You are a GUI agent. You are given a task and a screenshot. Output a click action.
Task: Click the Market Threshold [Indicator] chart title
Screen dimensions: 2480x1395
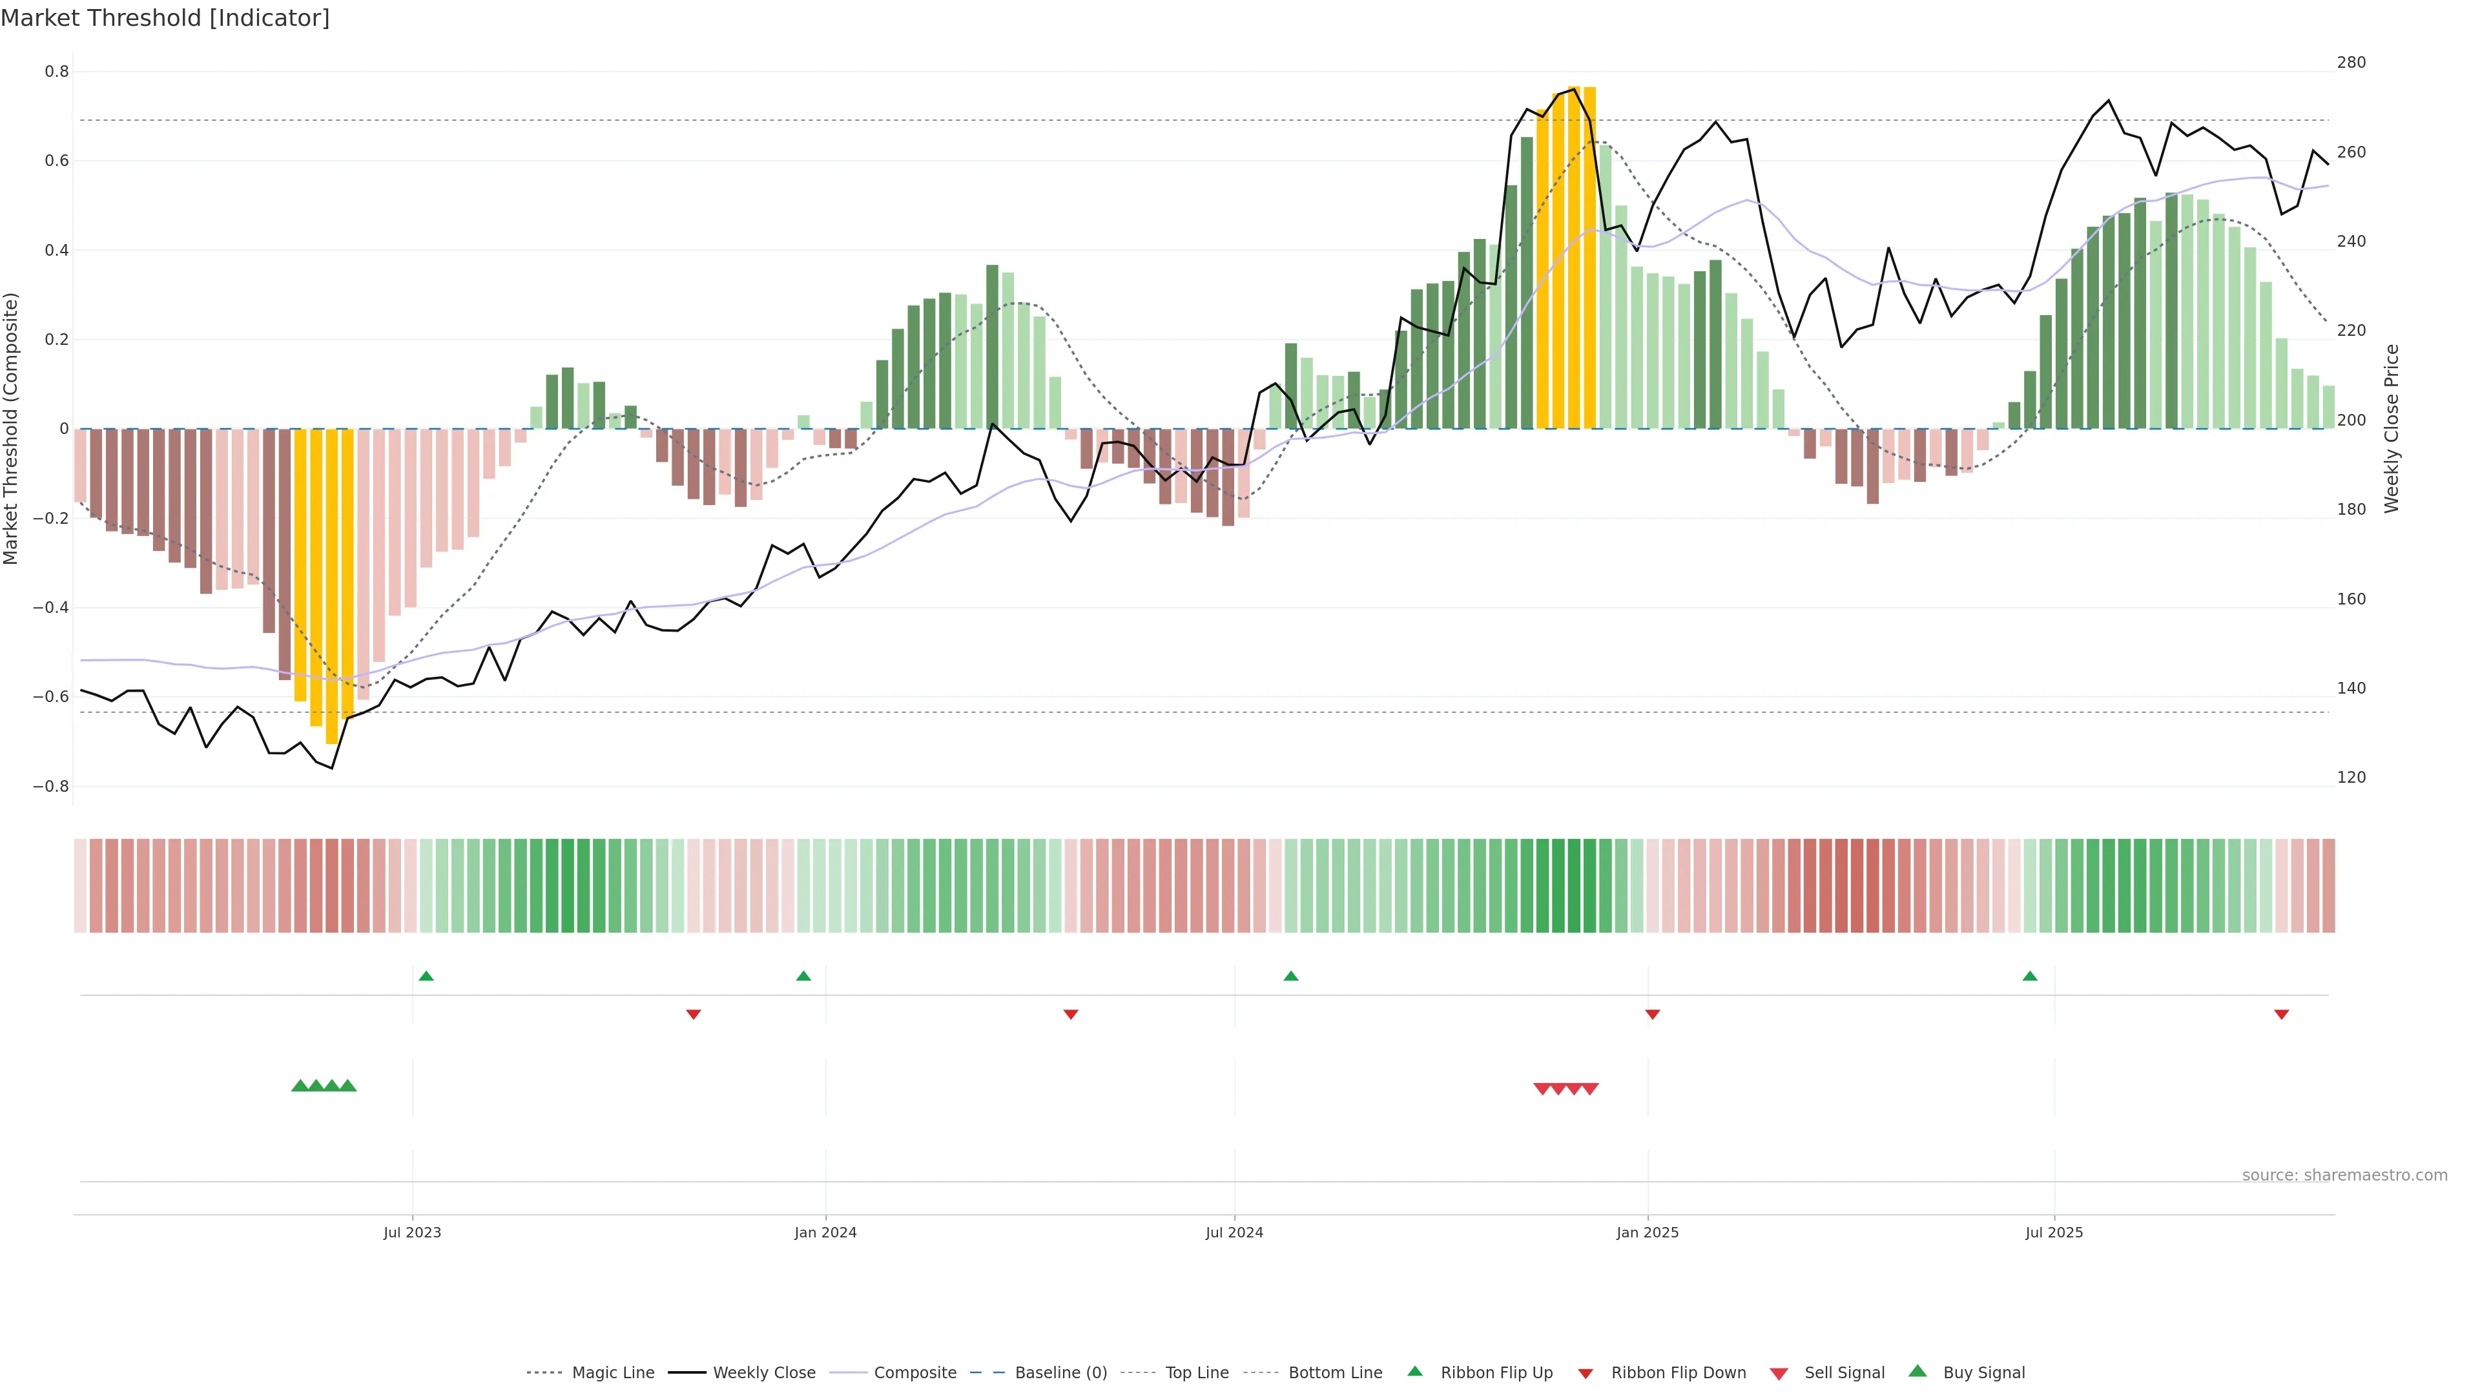(165, 18)
